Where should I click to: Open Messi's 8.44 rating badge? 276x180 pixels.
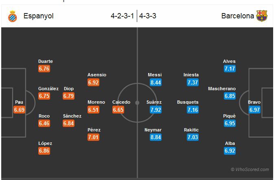pyautogui.click(x=156, y=82)
